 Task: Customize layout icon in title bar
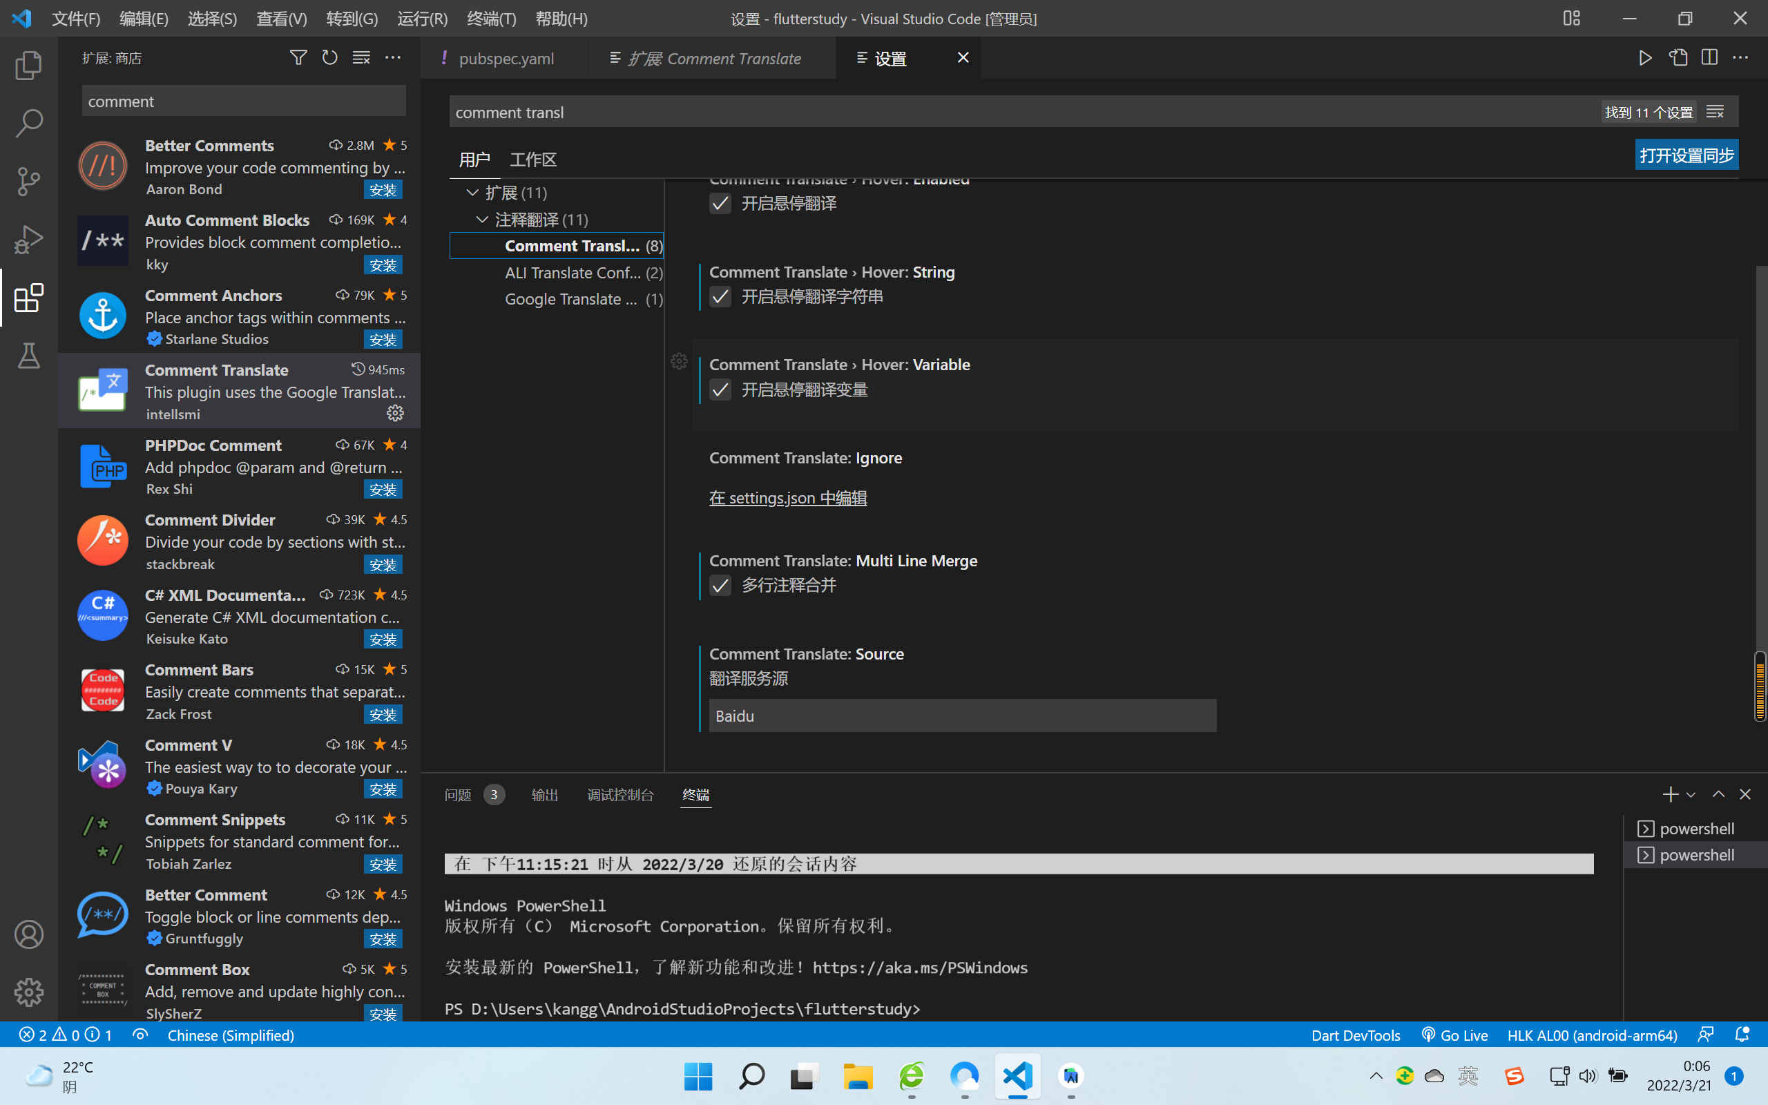pyautogui.click(x=1571, y=18)
